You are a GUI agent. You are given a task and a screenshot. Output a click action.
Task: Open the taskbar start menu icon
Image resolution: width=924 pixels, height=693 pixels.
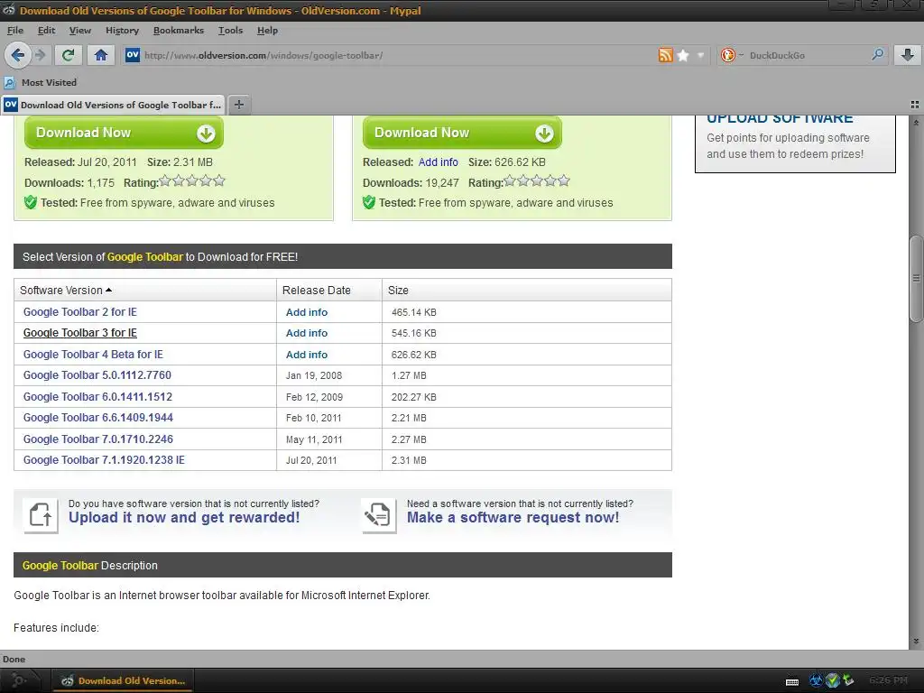coord(18,680)
